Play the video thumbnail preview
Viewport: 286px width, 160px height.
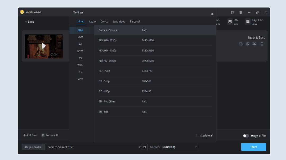[44, 46]
